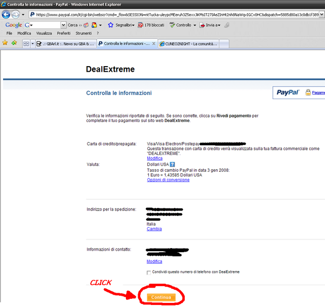Expand the tab list dropdown arrow

pos(32,44)
